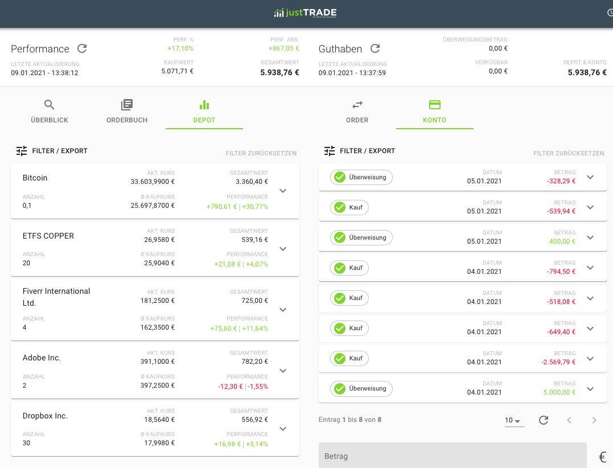Click green check on -649,40 € Kauf
The height and width of the screenshot is (468, 613).
[x=340, y=328]
